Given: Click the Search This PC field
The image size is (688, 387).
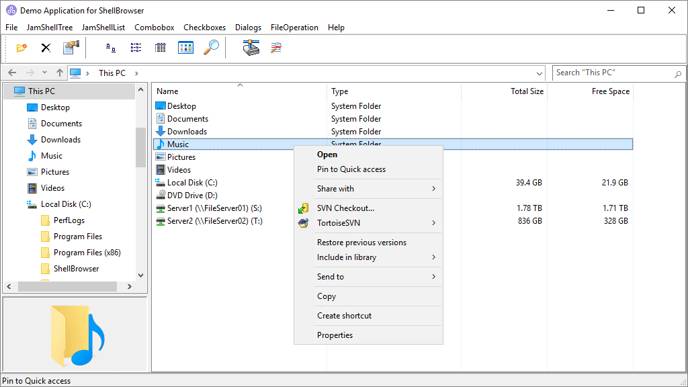Looking at the screenshot, I should [x=611, y=73].
